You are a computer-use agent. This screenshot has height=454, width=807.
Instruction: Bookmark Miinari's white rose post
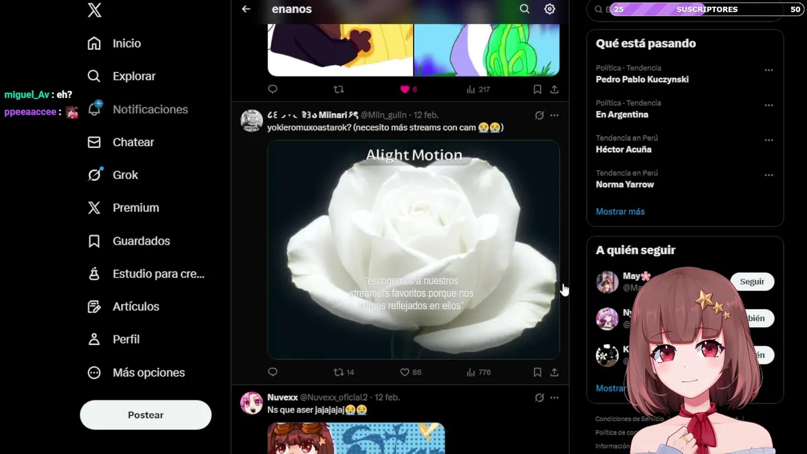click(537, 373)
